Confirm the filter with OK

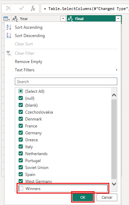83,197
